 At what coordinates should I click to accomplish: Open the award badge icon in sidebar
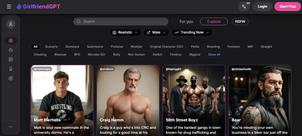pos(11,69)
